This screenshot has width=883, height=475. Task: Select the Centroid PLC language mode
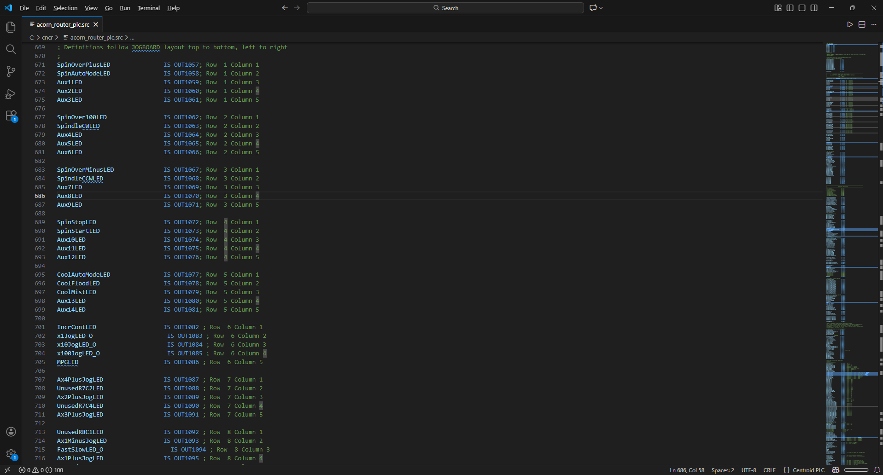point(808,470)
